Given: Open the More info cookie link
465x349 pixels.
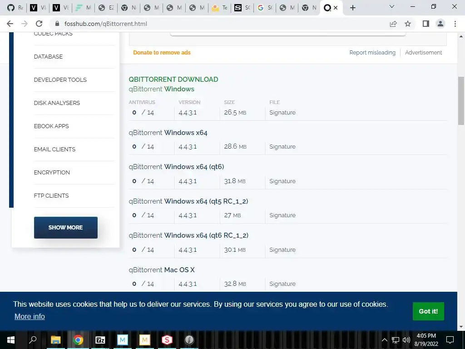Looking at the screenshot, I should click(30, 316).
